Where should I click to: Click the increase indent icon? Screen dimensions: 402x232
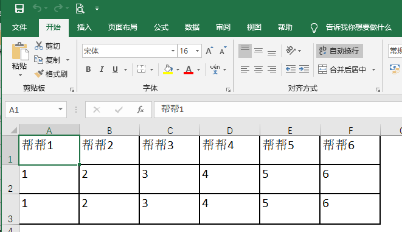304,69
